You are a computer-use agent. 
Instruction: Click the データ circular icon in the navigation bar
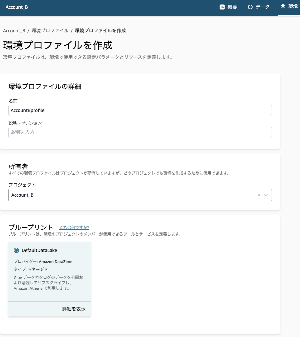[250, 7]
